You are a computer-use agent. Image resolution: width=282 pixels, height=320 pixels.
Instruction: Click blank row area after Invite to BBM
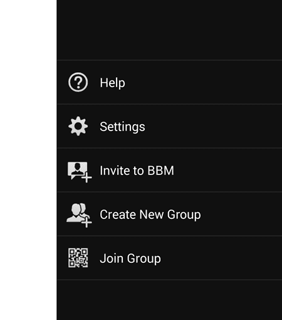point(228,170)
